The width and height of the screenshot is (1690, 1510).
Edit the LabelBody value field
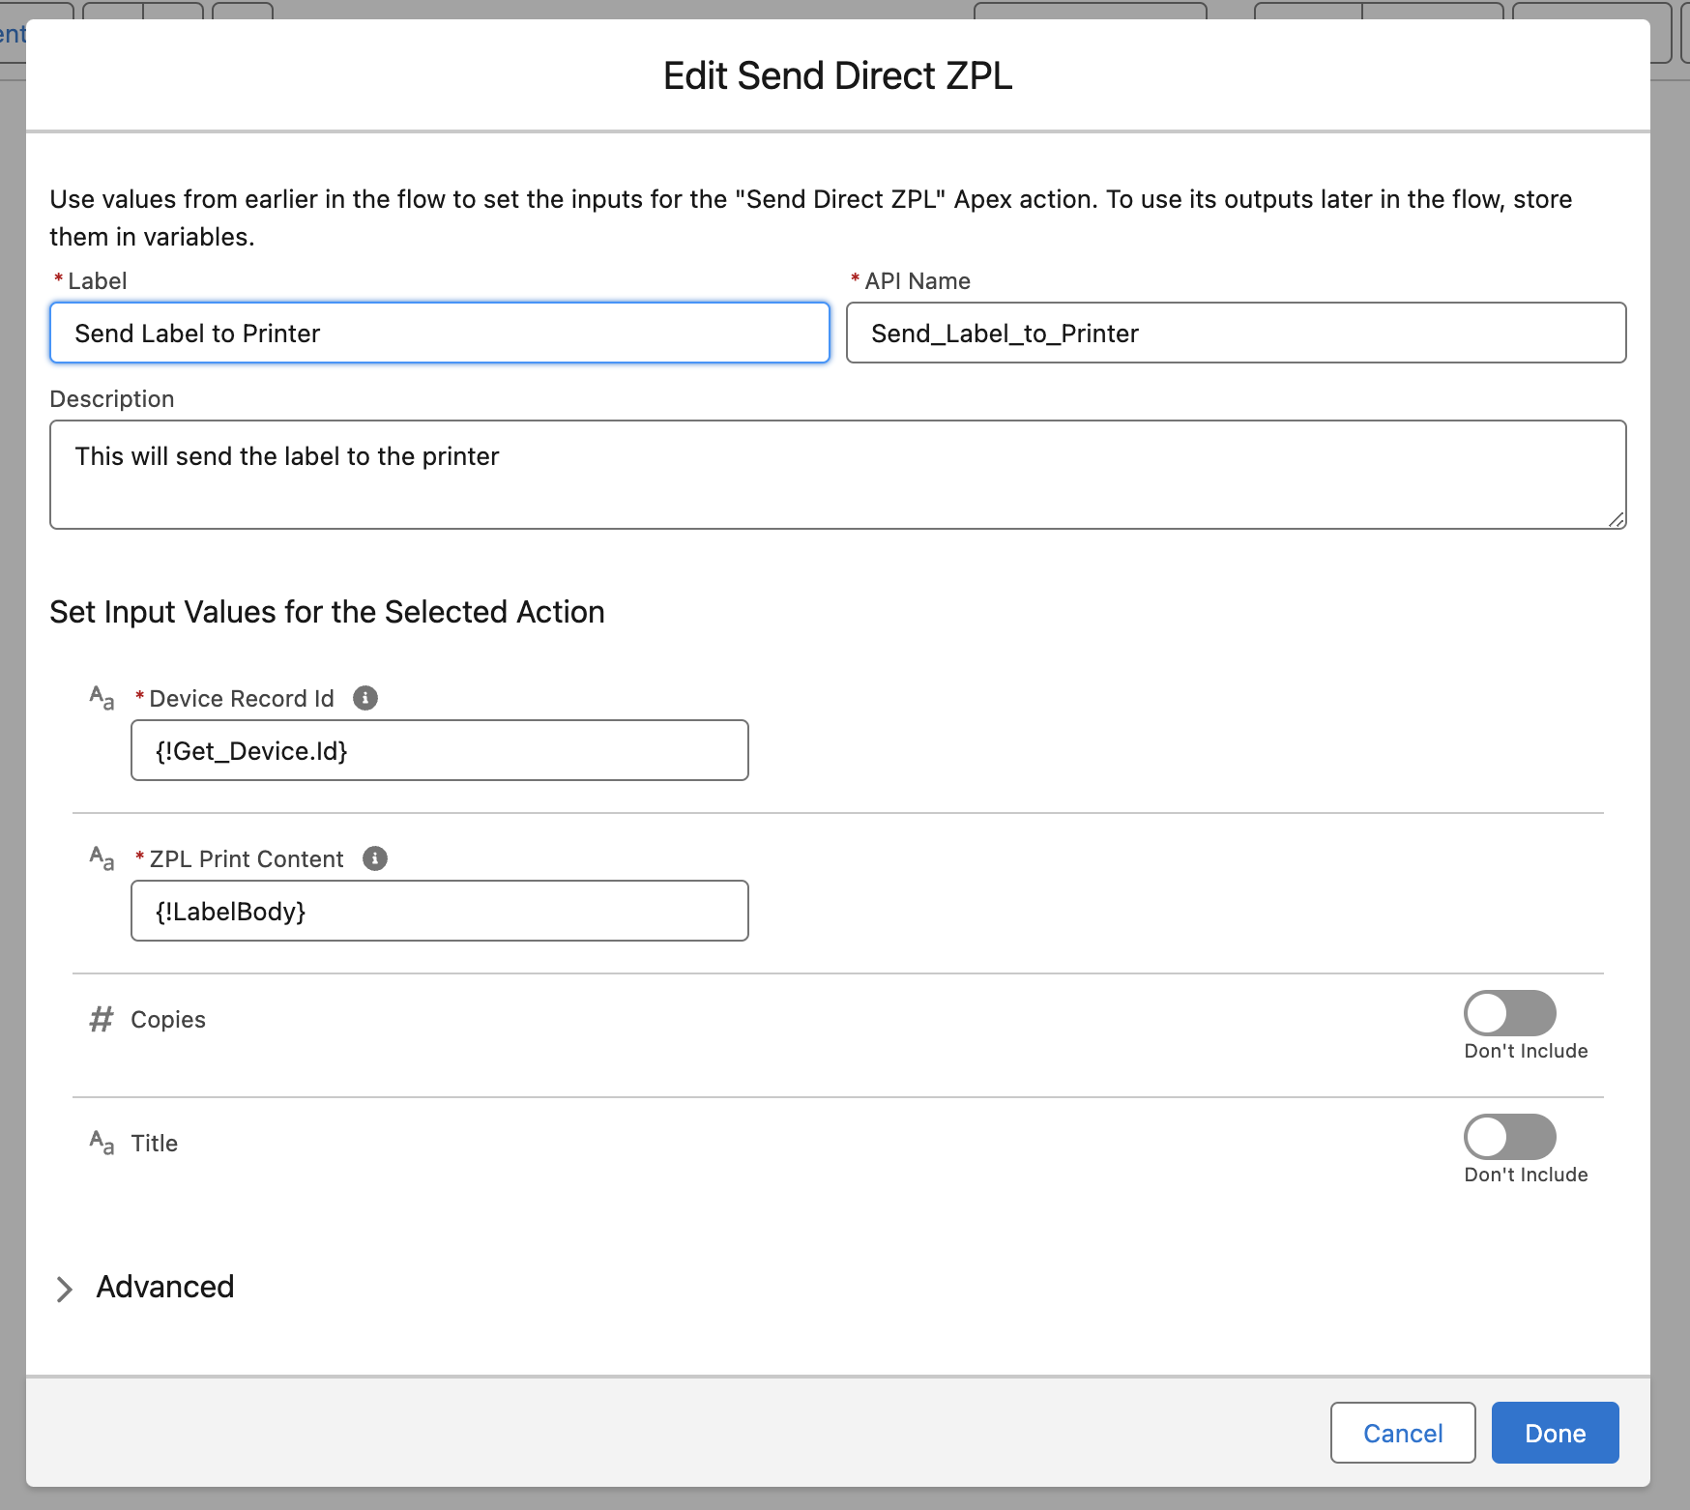coord(439,911)
